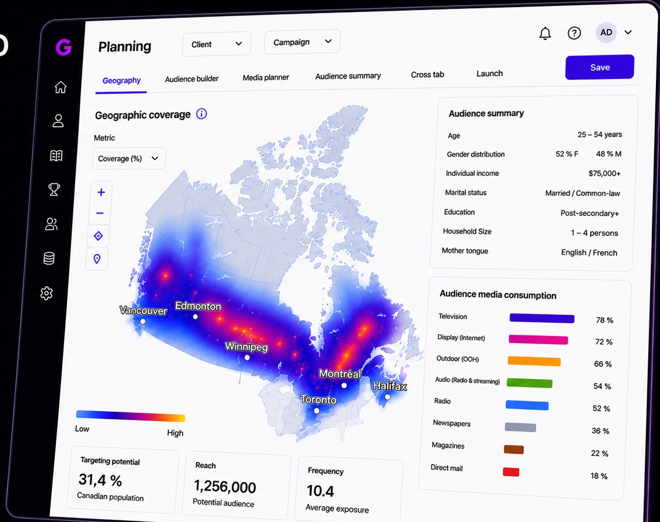Click the Montréal city marker
This screenshot has width=660, height=522.
click(x=344, y=385)
